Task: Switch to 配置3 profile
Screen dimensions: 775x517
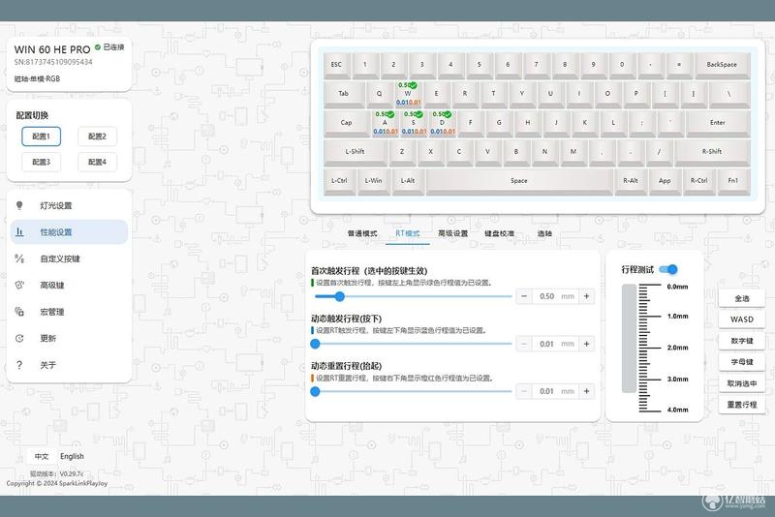Action: (x=41, y=162)
